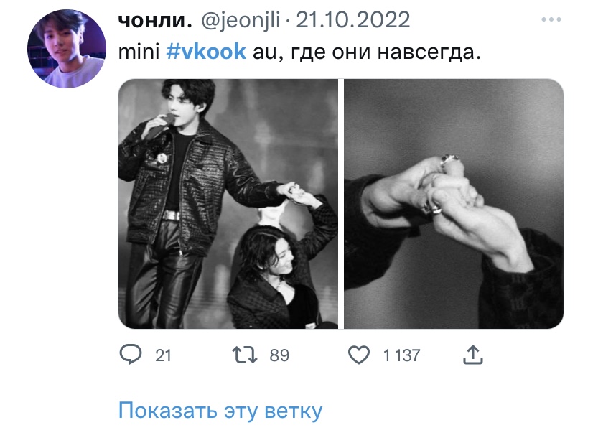Open the #vkook hashtag

[206, 52]
